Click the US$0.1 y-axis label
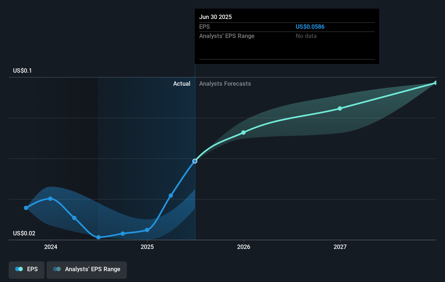The height and width of the screenshot is (282, 445). (22, 70)
